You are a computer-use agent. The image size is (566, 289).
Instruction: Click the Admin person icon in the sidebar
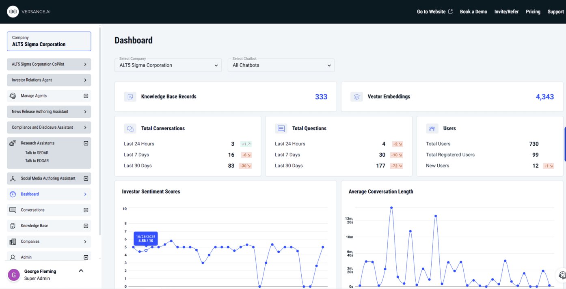pyautogui.click(x=12, y=257)
